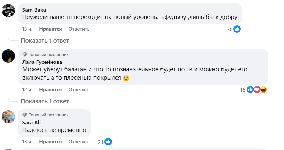Click the top fan diamond badge above Лала Гусейнова
Viewport: 284px width, 150px height.
click(25, 54)
